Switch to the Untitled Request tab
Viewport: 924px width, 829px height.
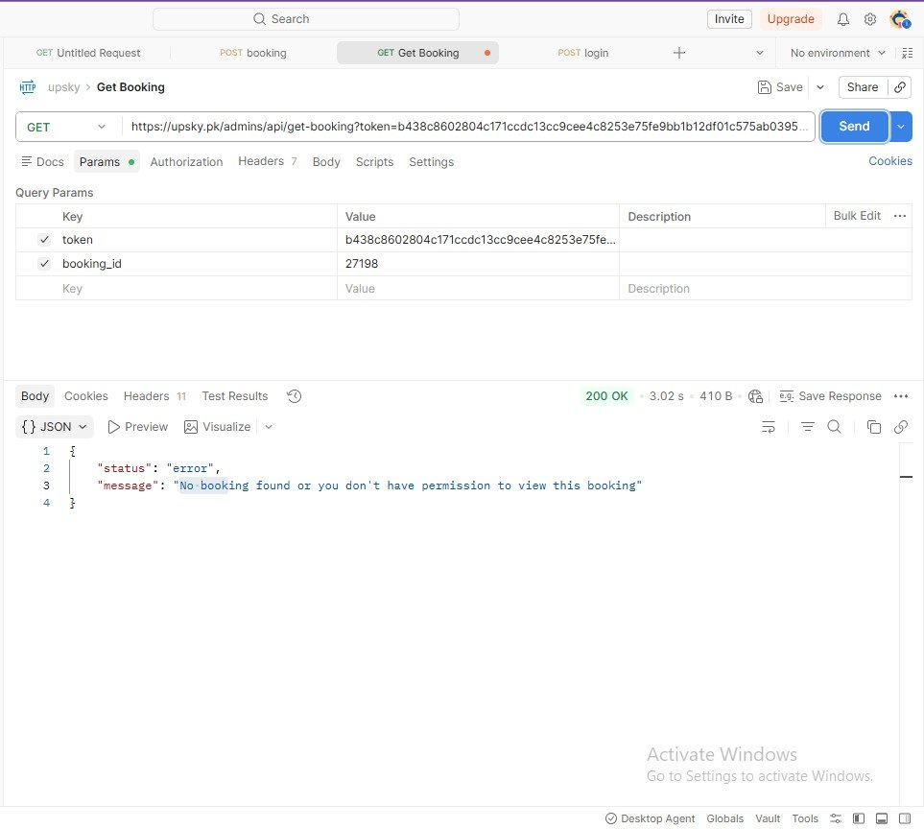point(88,53)
